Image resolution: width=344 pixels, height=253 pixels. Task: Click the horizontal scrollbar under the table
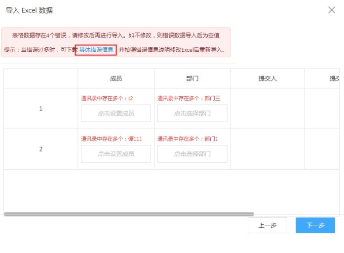click(x=128, y=214)
